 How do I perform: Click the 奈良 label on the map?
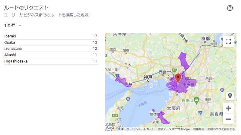209,78
